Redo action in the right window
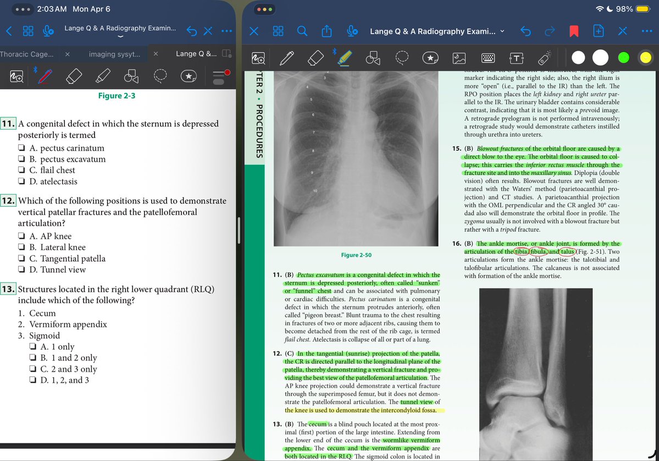The width and height of the screenshot is (659, 461). 549,31
